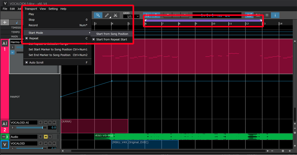Screen dimensions: 297x155
Task: Click the VOCALOID:AI track name field
Action: pyautogui.click(x=24, y=123)
